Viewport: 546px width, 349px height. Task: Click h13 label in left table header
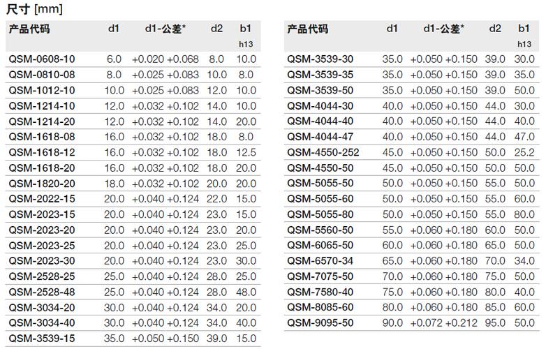246,44
